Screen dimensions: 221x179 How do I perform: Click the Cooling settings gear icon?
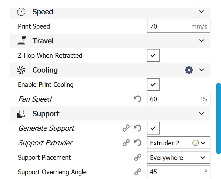tap(189, 70)
